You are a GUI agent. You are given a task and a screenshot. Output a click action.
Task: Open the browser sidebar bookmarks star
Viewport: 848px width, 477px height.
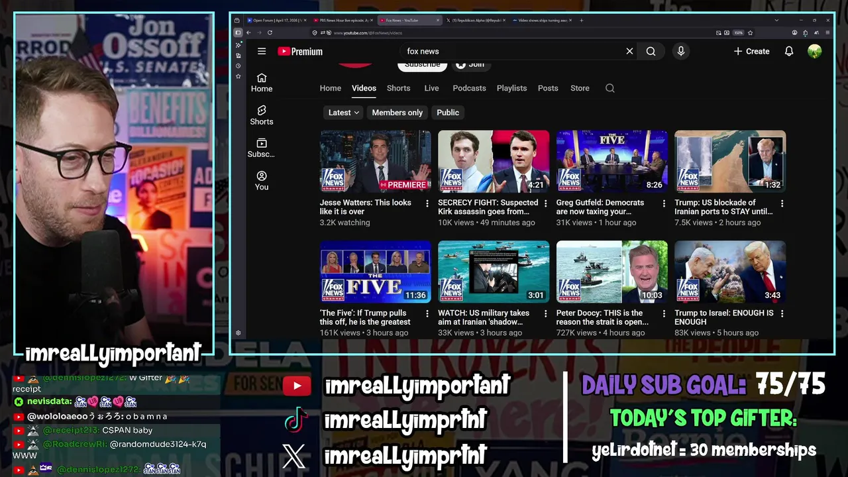pyautogui.click(x=238, y=76)
